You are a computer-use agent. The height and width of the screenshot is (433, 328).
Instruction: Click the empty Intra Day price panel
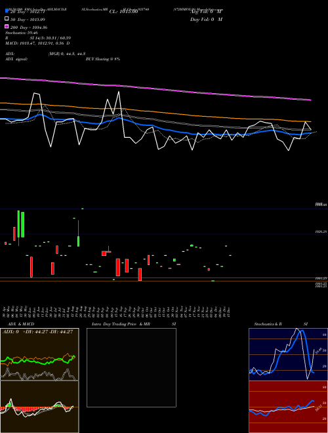tap(131, 367)
